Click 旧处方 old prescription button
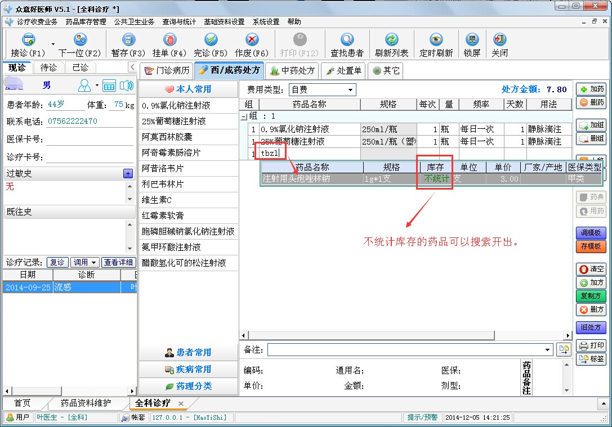Viewport: 612px width, 427px height. pyautogui.click(x=591, y=327)
